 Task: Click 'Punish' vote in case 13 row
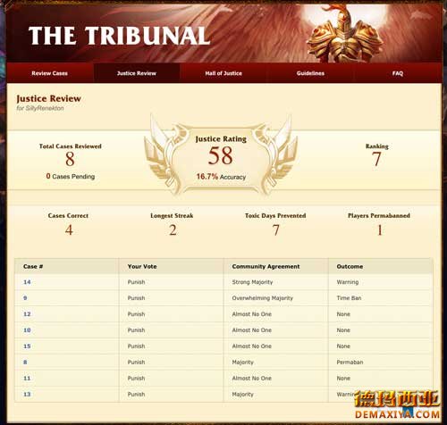click(136, 395)
